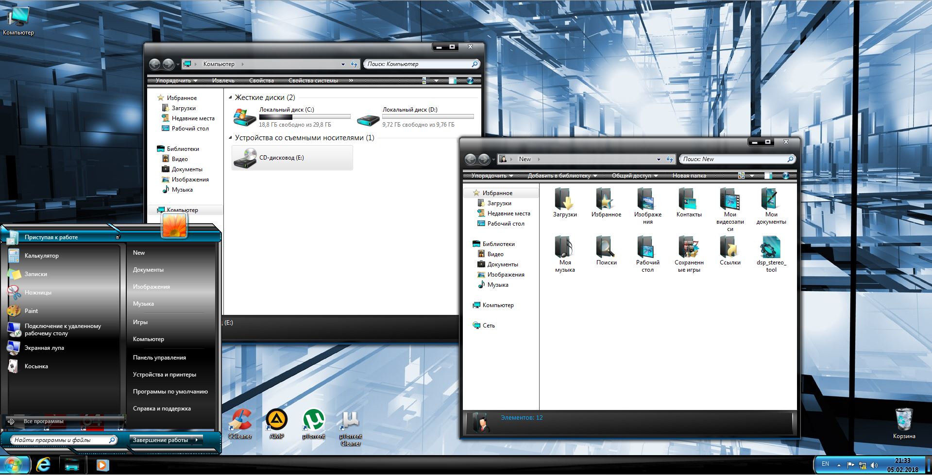Open the media player taskbar icon

coord(102,465)
